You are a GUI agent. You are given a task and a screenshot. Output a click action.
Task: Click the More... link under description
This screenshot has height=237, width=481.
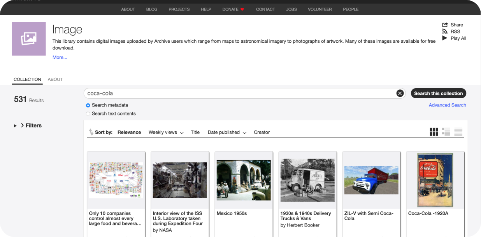click(x=60, y=58)
